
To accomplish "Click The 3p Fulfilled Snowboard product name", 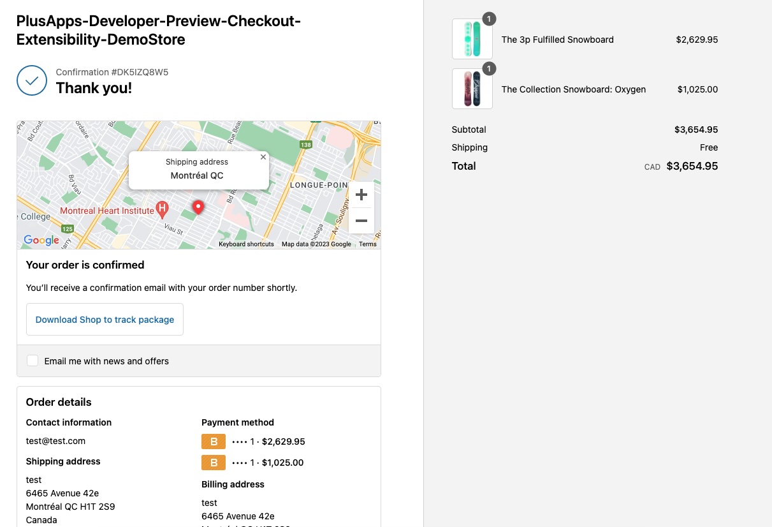I will [557, 40].
